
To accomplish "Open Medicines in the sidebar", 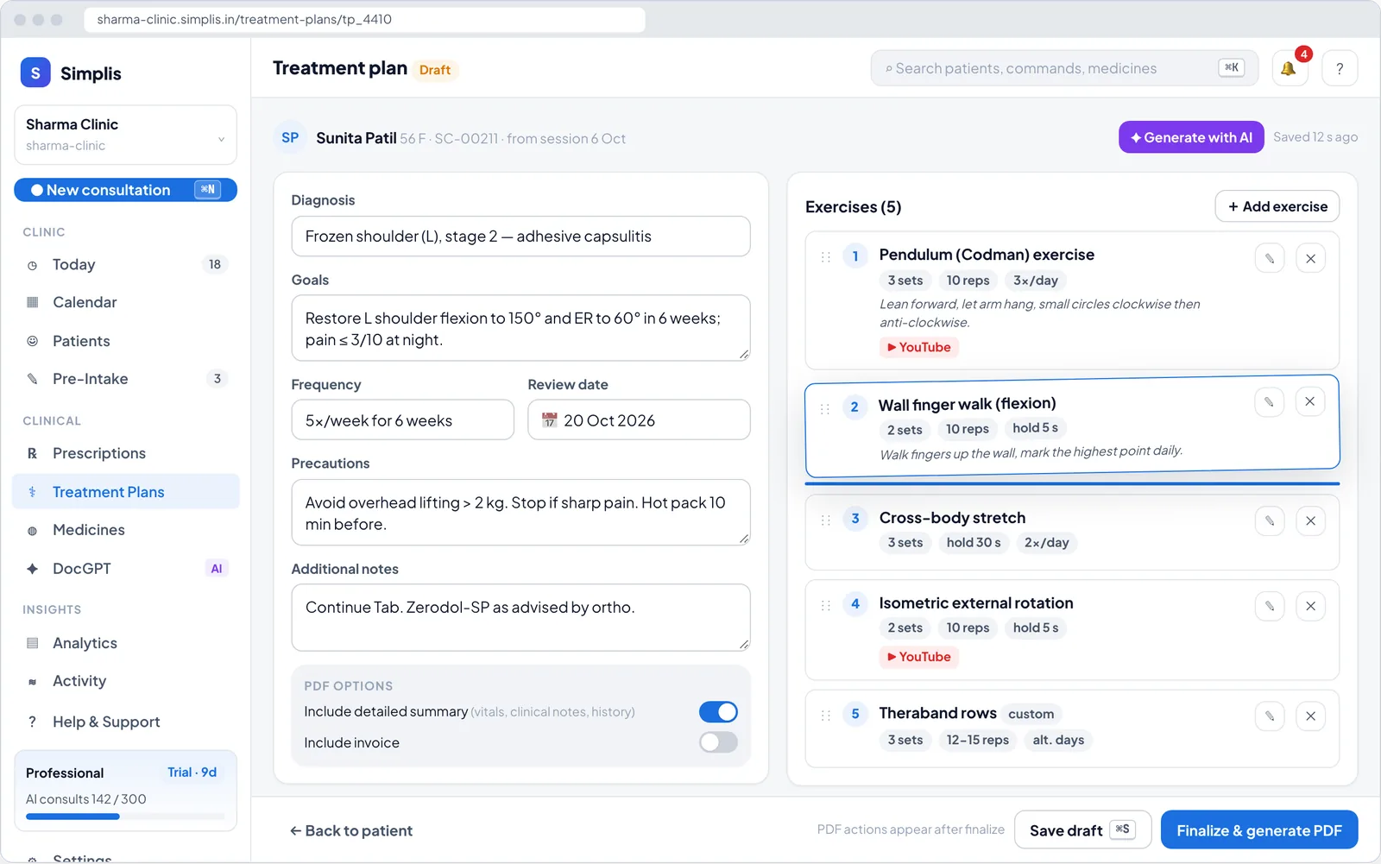I will point(125,530).
